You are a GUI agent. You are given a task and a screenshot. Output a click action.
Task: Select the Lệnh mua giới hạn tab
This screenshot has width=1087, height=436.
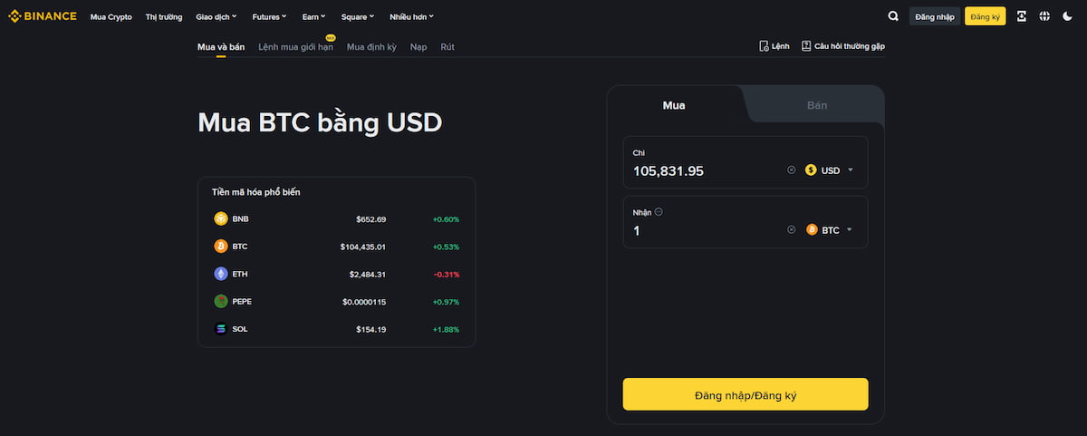click(x=296, y=46)
